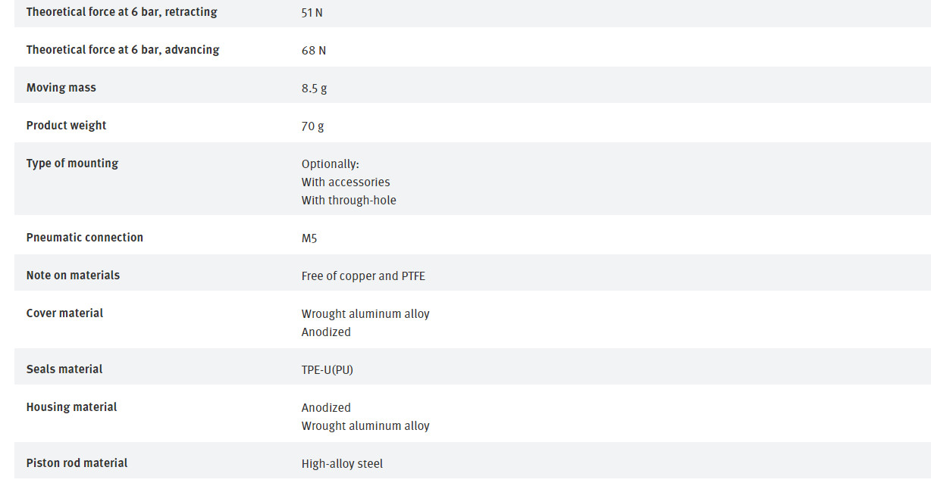Click the 'With accessories' mounting text
931x489 pixels.
(x=345, y=182)
